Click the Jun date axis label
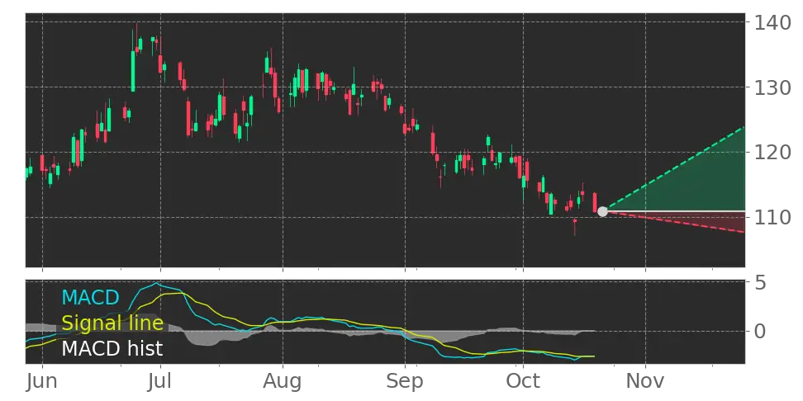The width and height of the screenshot is (803, 401). [x=42, y=381]
